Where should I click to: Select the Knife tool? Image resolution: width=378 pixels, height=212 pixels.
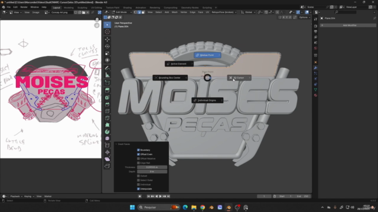click(107, 118)
